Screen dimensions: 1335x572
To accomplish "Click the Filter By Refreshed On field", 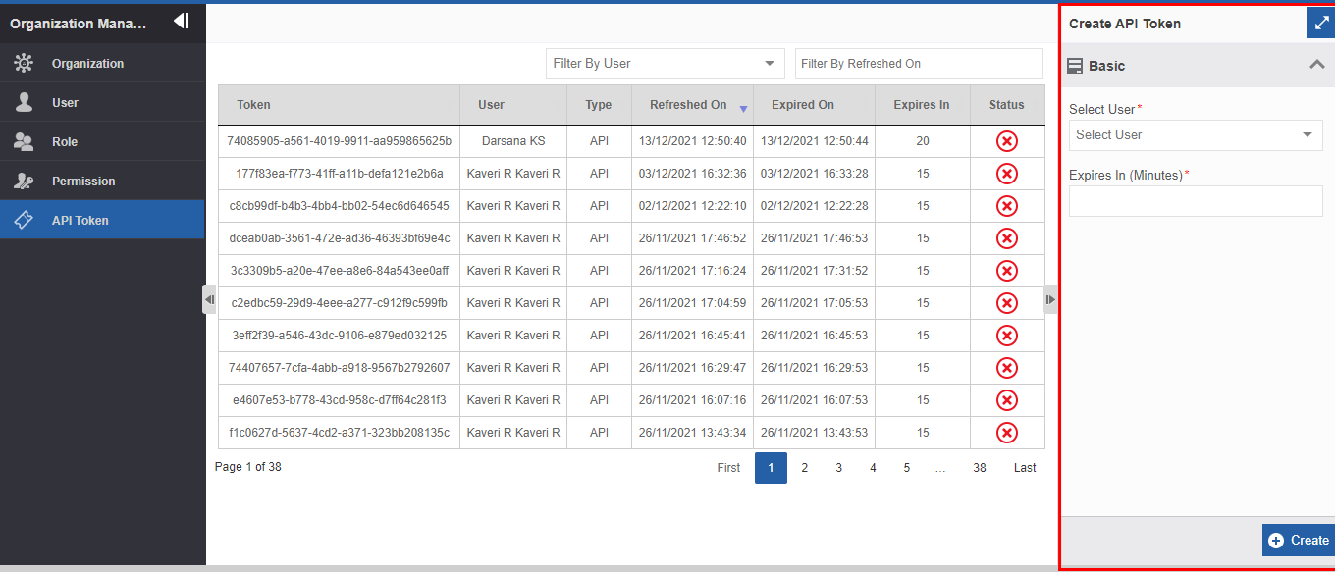I will tap(919, 63).
